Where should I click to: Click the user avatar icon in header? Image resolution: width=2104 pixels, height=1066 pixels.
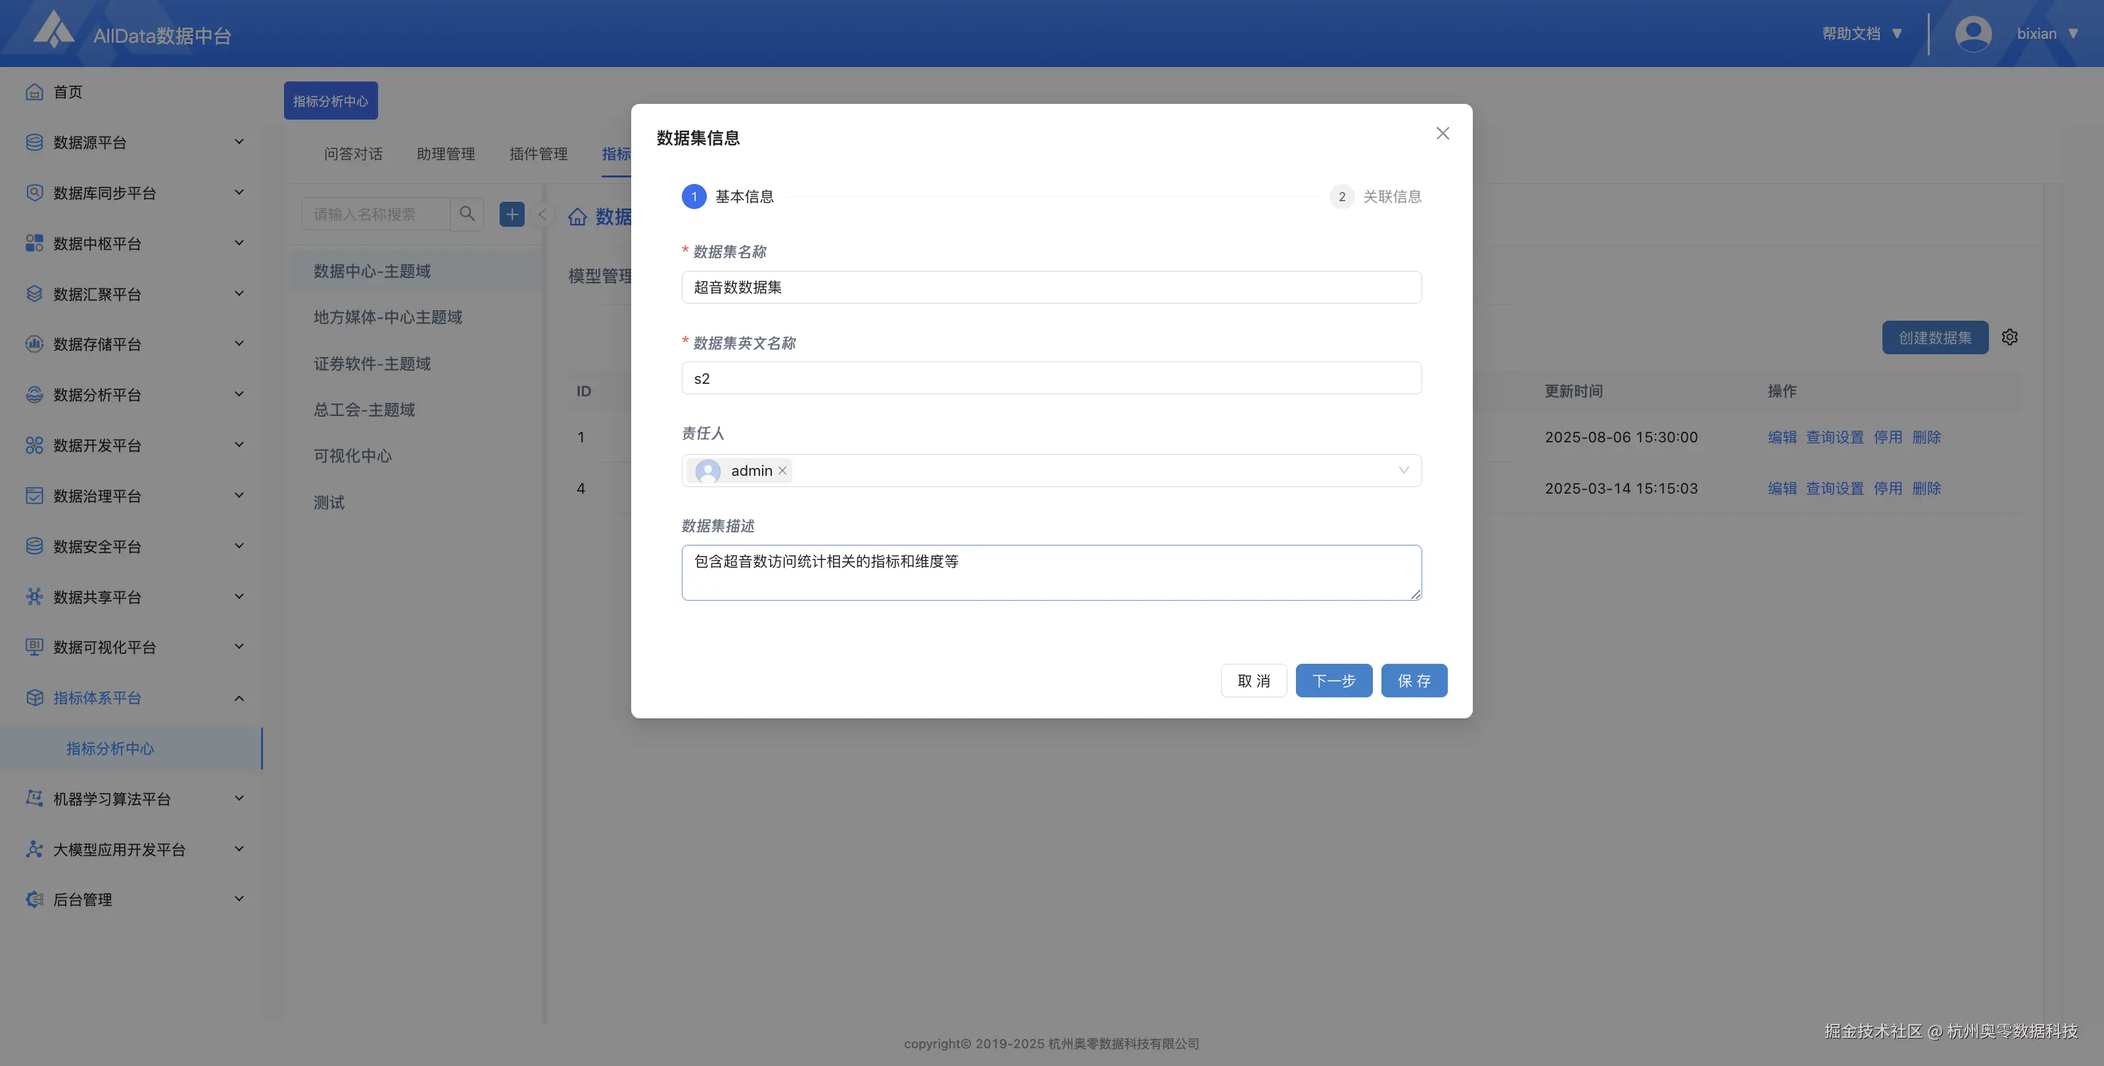[x=1972, y=34]
